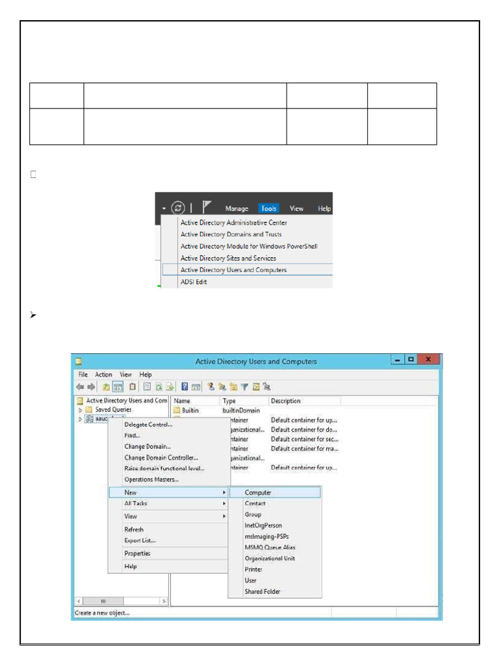Click horizontal scrollbar right arrow in tree pane
The height and width of the screenshot is (665, 499).
[x=164, y=601]
